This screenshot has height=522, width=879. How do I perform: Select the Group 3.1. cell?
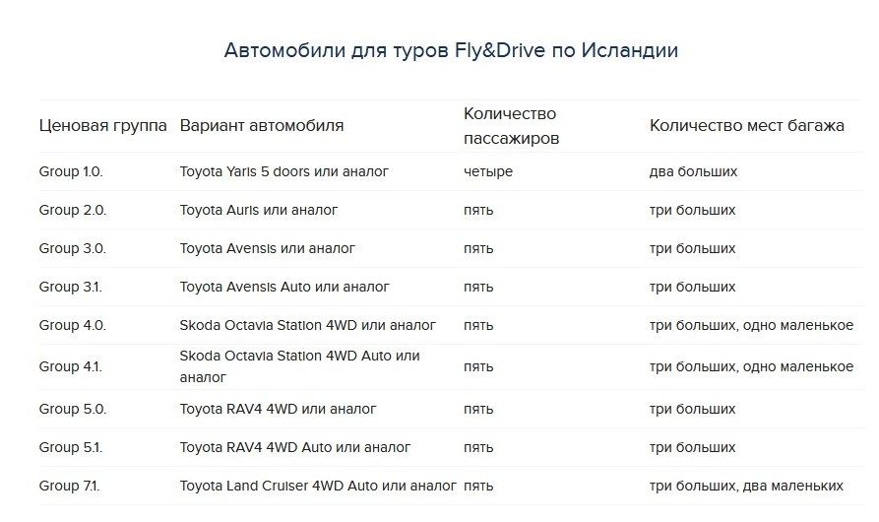click(71, 287)
